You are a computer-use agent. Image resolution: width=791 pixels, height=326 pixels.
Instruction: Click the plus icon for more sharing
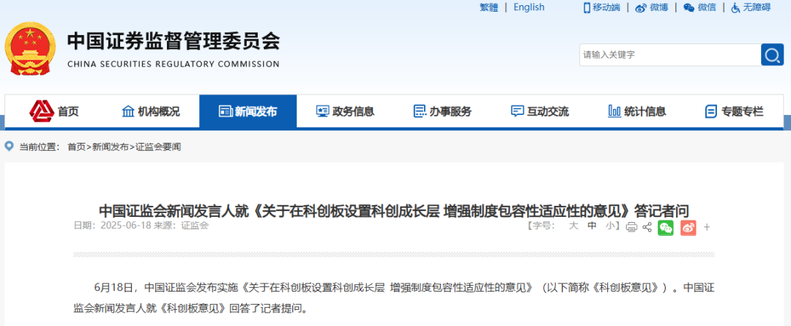(707, 227)
